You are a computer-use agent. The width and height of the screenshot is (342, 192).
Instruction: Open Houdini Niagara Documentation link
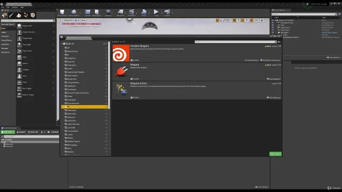[252, 60]
